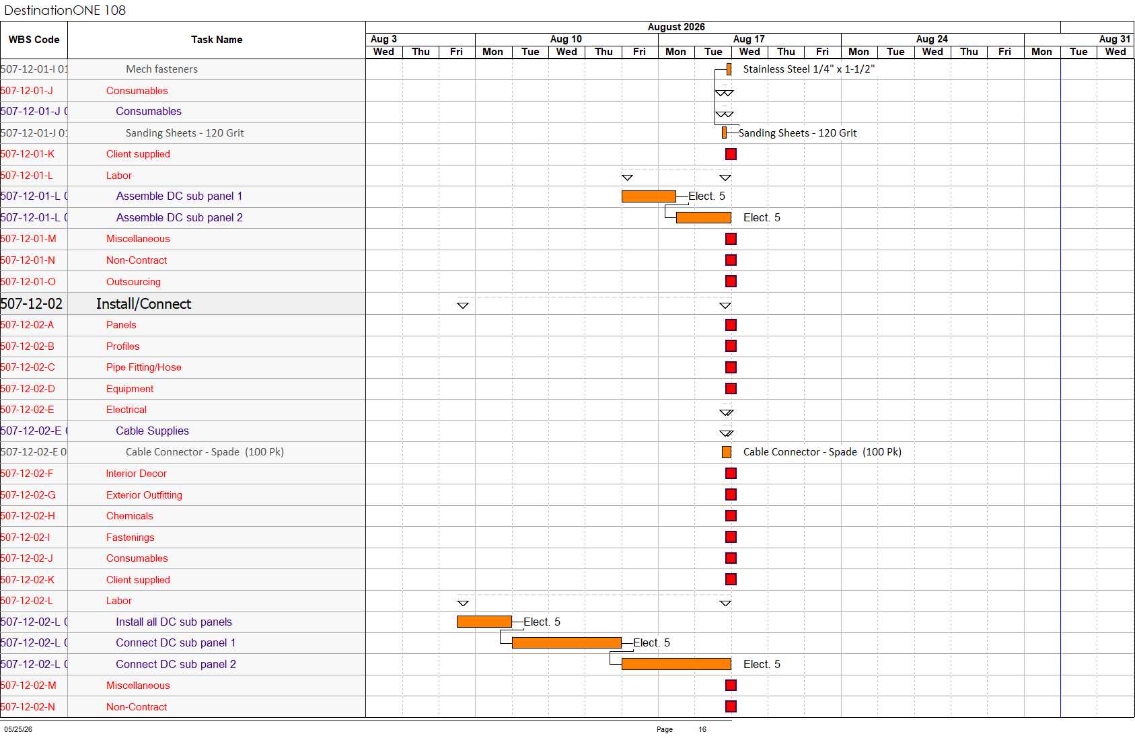The width and height of the screenshot is (1135, 738).
Task: Click the red milestone for Exterior Outfitting
Action: pyautogui.click(x=731, y=494)
